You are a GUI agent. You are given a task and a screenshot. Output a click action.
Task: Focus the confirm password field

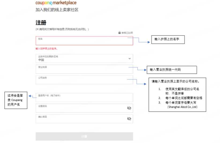[84, 119]
